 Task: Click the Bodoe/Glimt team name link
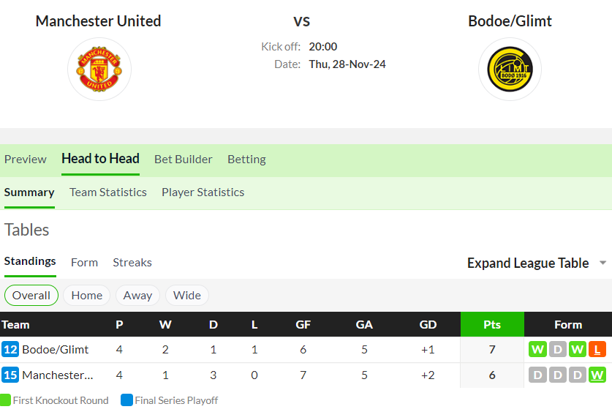click(x=56, y=349)
